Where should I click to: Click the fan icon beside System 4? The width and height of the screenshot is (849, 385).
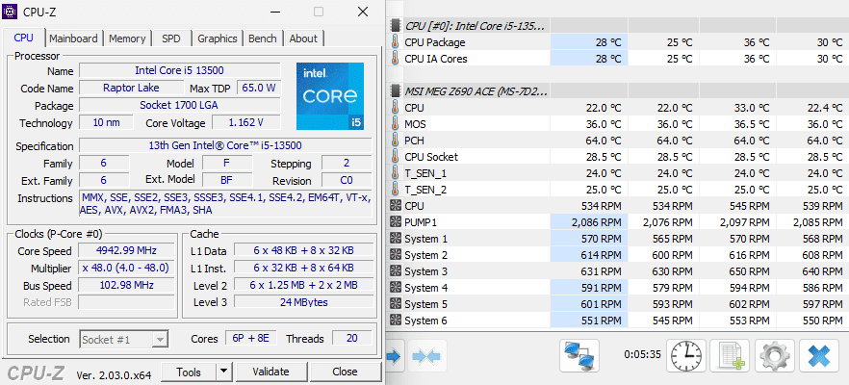pos(396,288)
